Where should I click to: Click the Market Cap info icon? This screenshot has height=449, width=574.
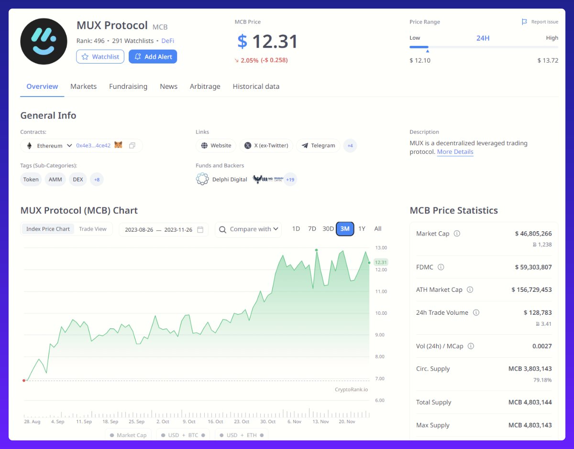[457, 234]
